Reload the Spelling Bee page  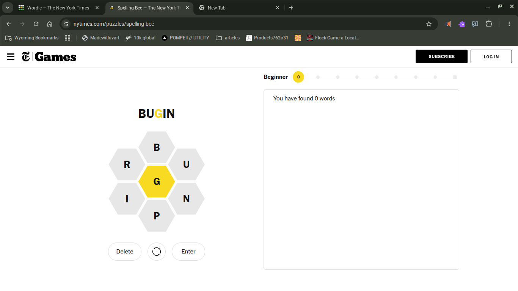tap(36, 24)
